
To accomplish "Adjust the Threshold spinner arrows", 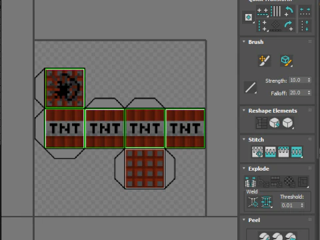I will coord(302,205).
